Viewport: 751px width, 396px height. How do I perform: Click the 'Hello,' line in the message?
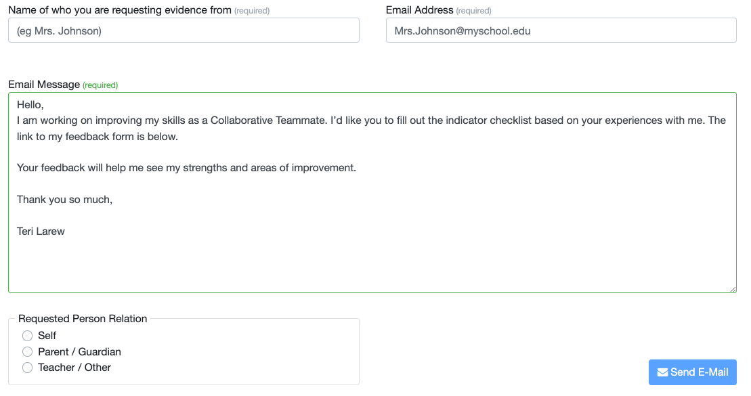pos(30,105)
